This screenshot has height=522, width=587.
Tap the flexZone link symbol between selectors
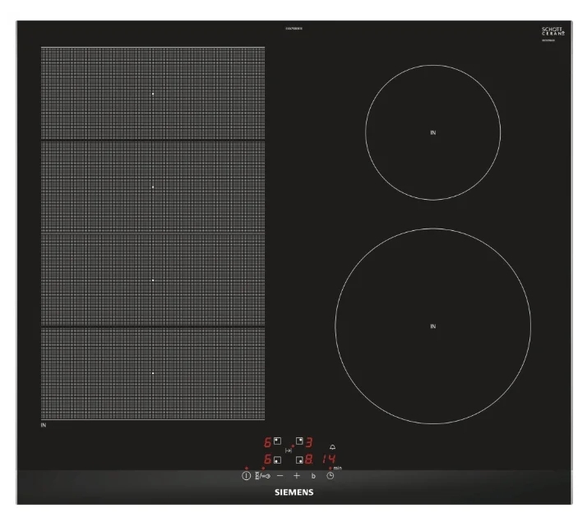(x=289, y=450)
